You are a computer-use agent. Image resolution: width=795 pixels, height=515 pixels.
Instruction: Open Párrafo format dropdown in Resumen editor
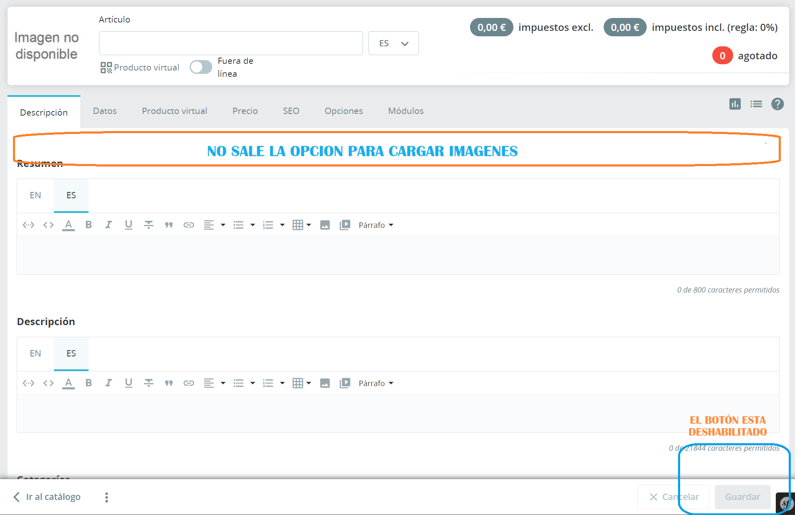click(x=376, y=225)
